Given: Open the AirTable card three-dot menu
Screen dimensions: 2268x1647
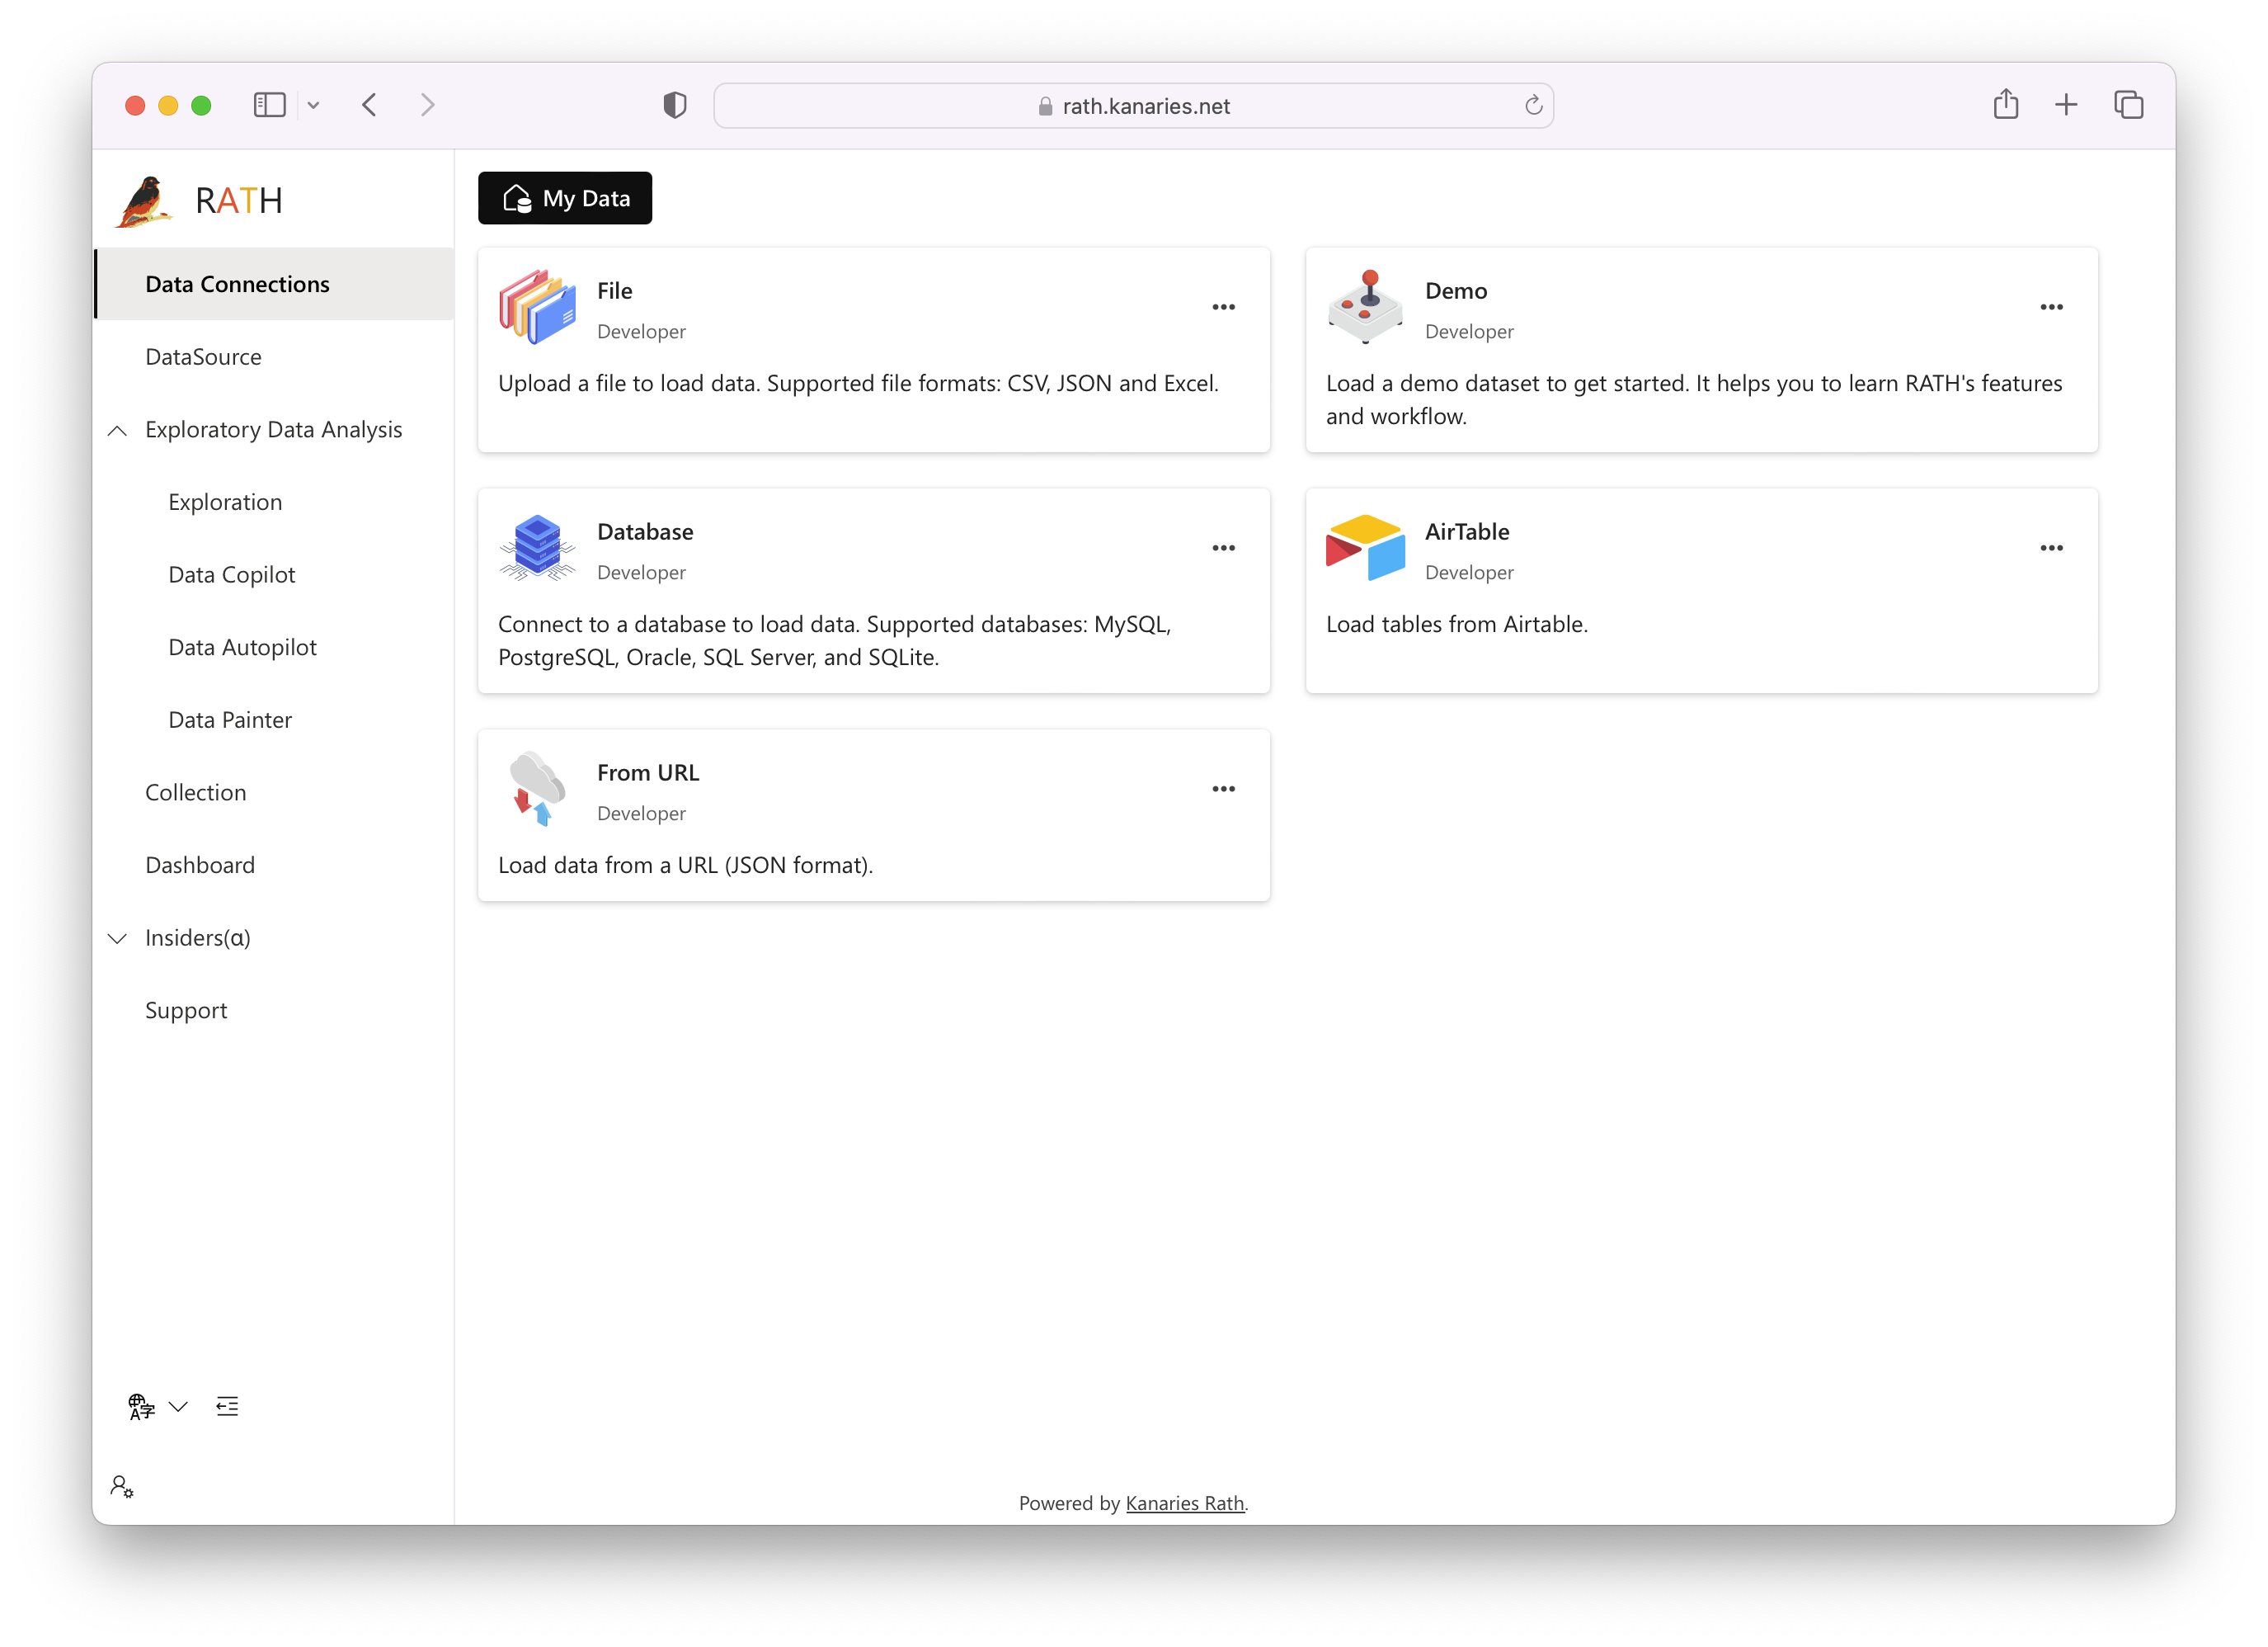Looking at the screenshot, I should [2051, 549].
